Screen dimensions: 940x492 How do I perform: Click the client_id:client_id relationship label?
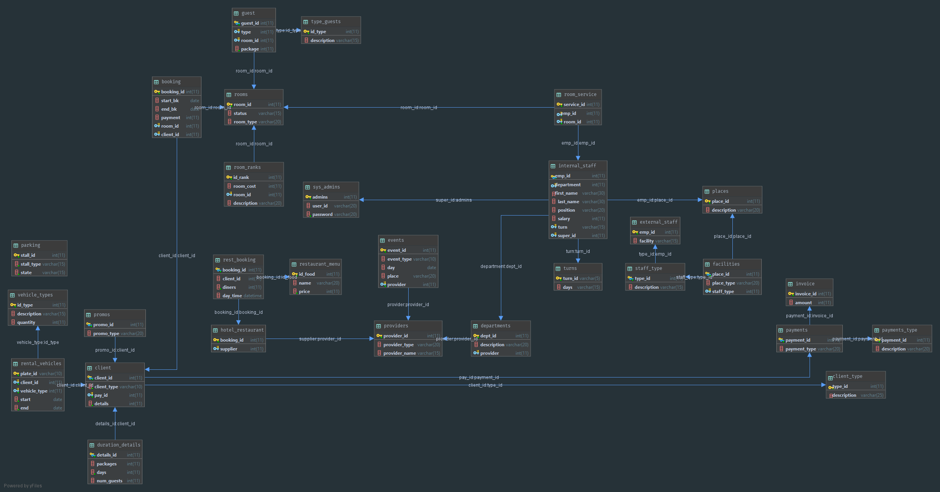click(x=177, y=256)
